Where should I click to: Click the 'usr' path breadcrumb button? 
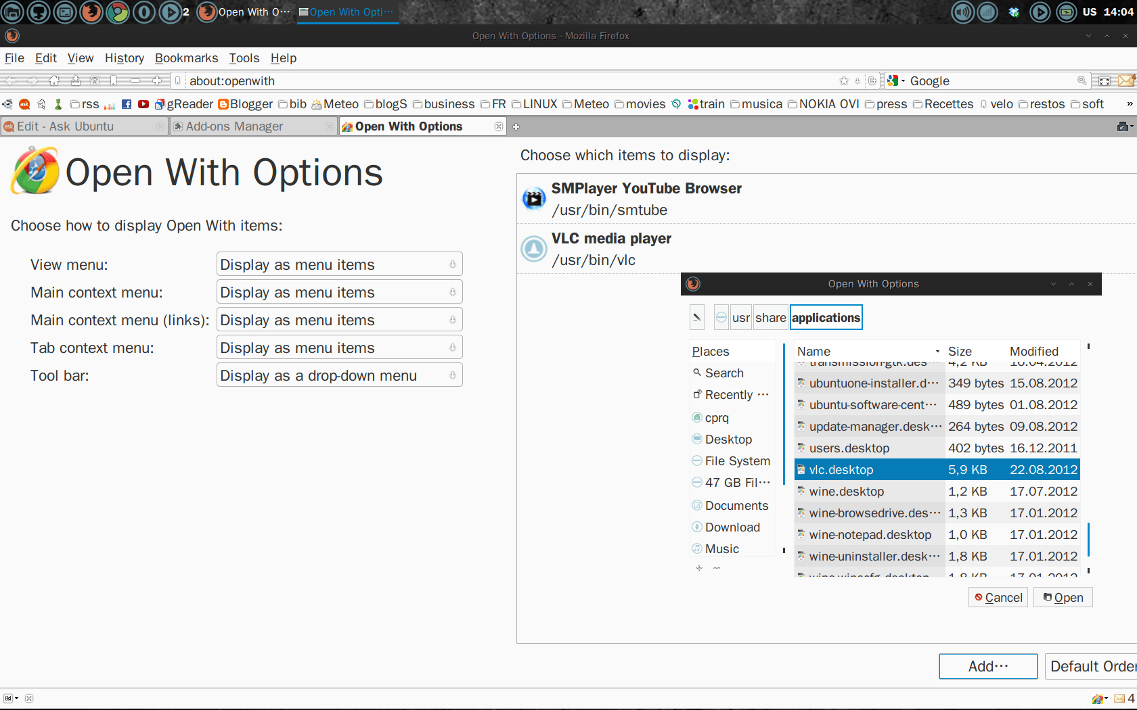(x=741, y=317)
